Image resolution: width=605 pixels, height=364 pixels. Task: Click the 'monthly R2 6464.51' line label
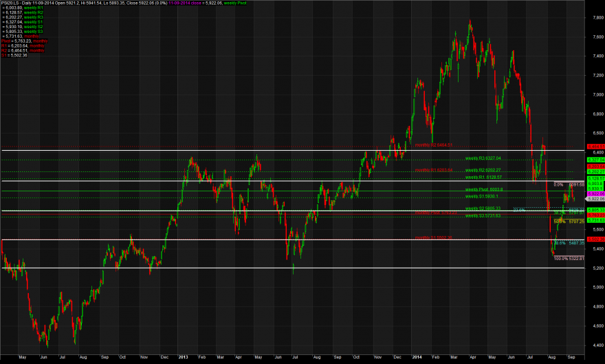coord(434,145)
